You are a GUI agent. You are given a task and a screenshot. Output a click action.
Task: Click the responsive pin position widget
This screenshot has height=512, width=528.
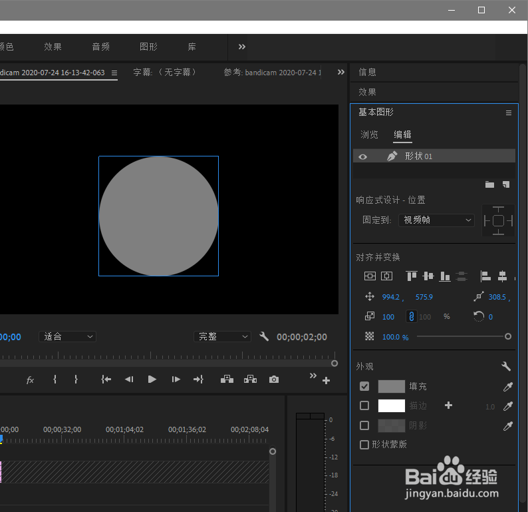(498, 221)
